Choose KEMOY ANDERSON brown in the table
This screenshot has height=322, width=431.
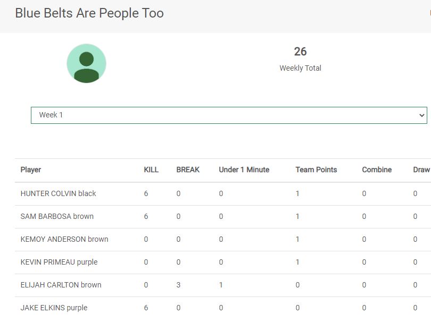tap(64, 240)
